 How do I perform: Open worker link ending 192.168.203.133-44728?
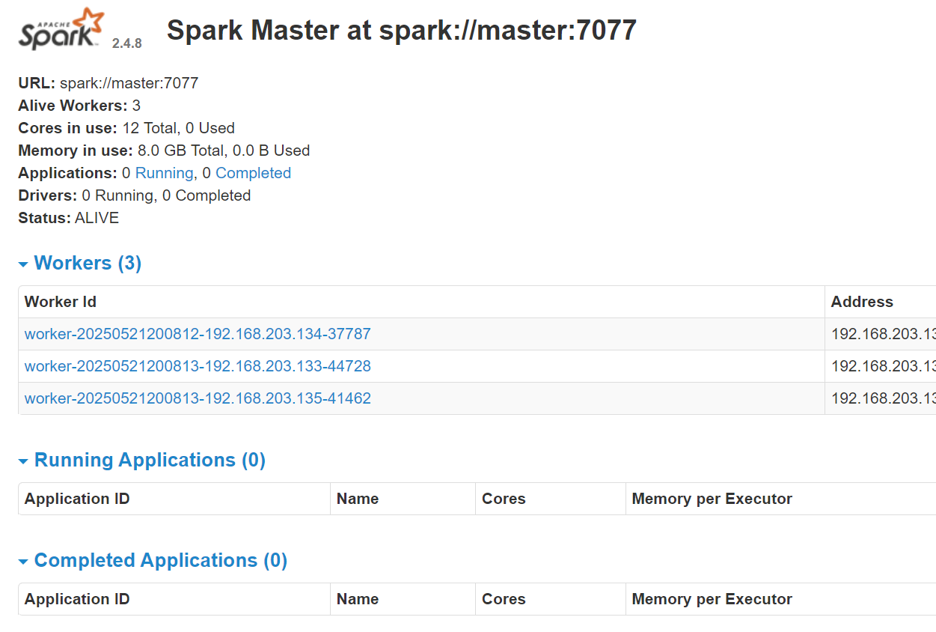[198, 366]
